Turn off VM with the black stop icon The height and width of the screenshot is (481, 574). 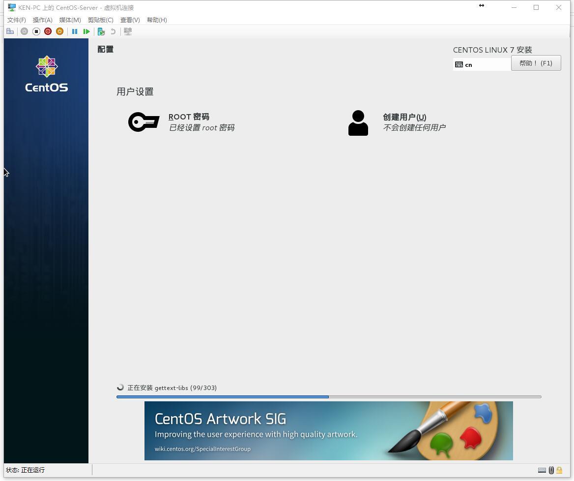tap(36, 31)
